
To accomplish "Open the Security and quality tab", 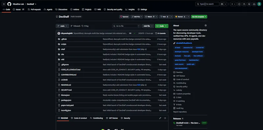I will coord(113,9).
